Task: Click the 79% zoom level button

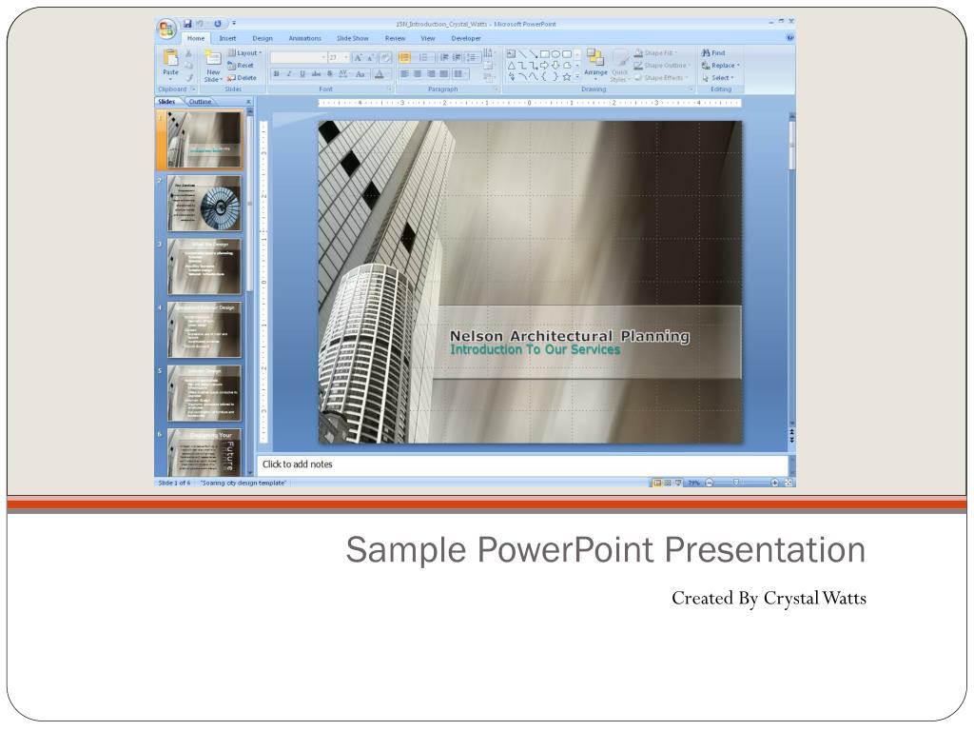Action: coord(693,483)
